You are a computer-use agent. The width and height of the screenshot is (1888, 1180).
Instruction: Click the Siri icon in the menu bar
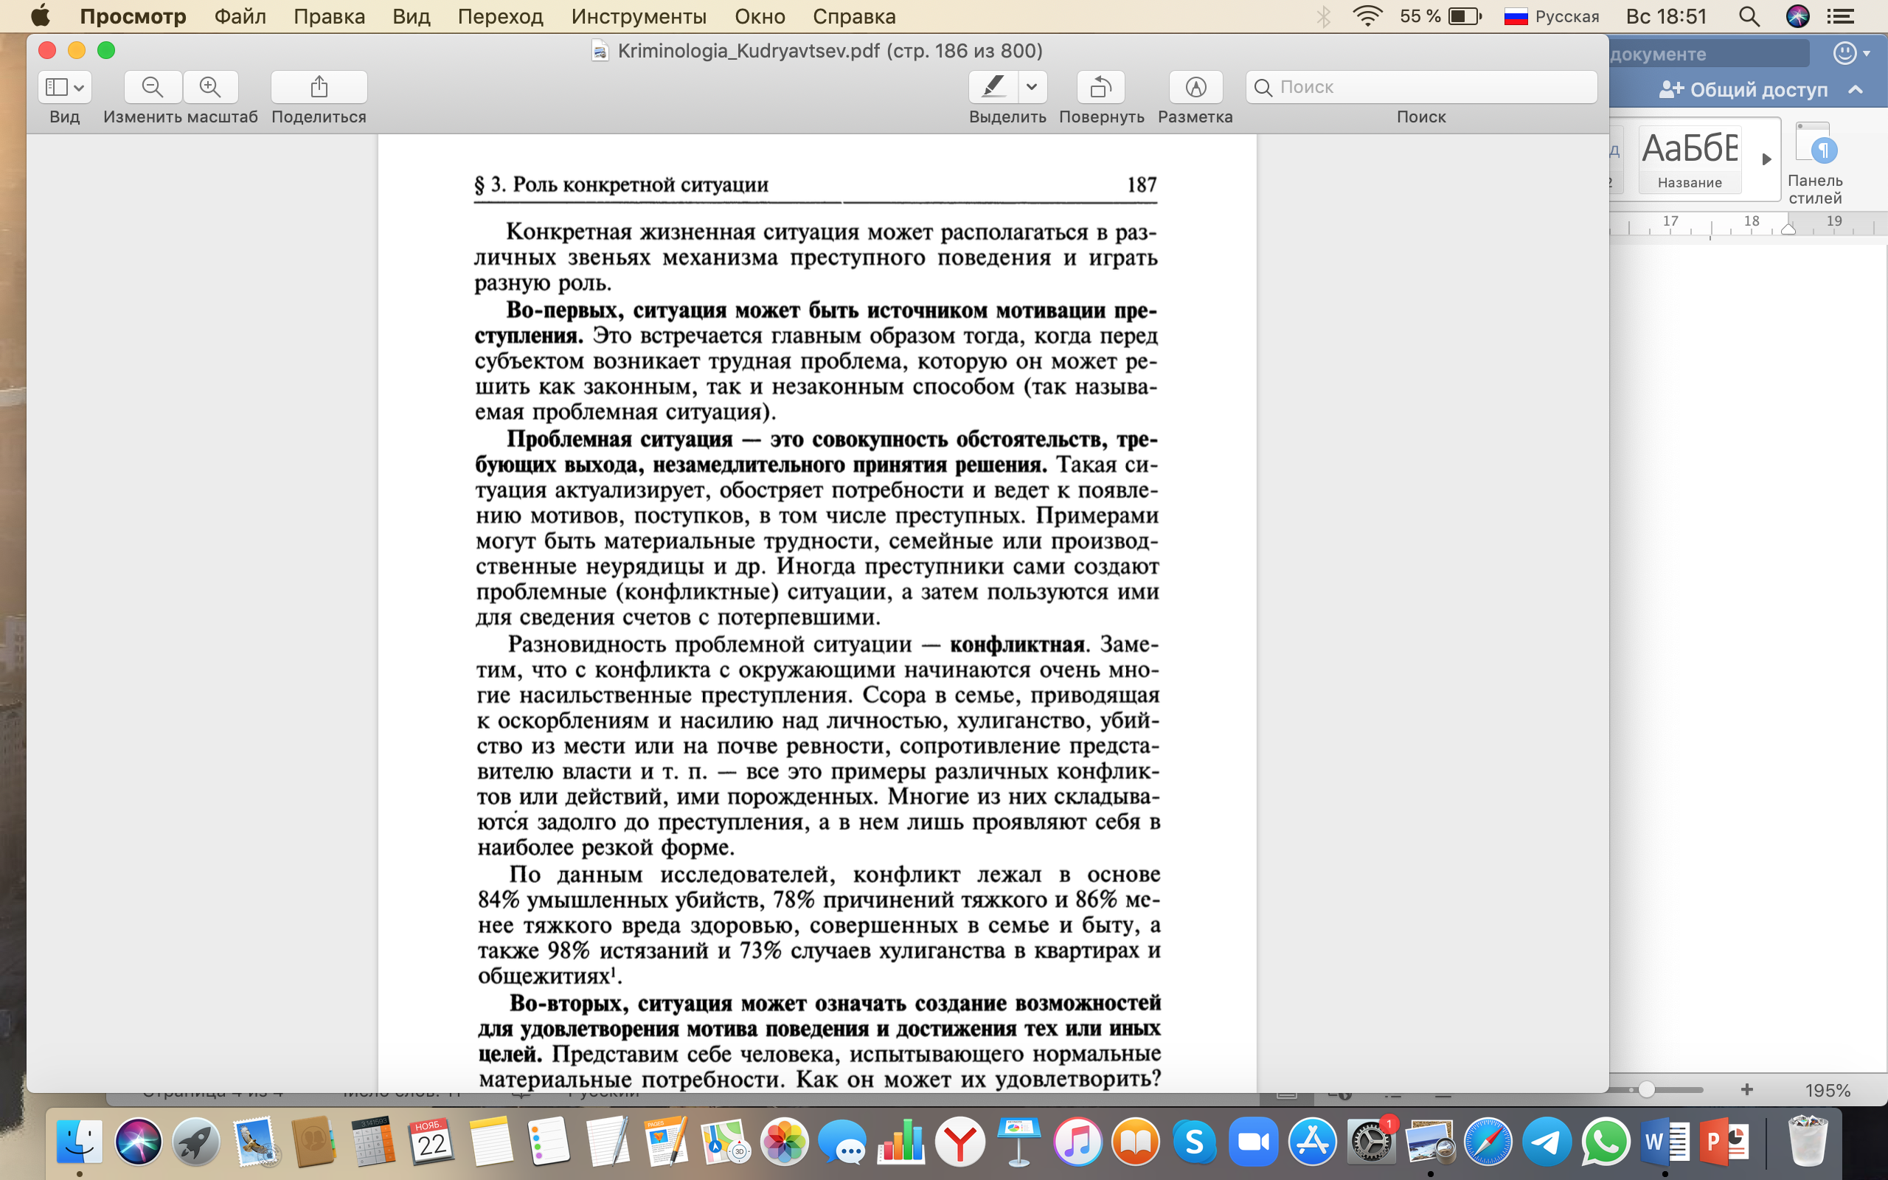1797,16
